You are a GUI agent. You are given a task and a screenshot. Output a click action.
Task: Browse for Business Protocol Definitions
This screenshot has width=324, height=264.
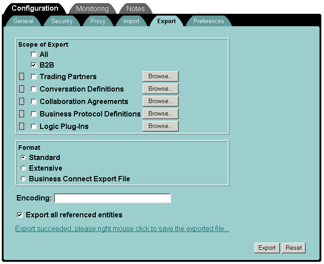160,113
